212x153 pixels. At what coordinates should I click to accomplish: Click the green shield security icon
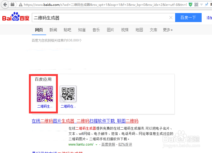190,5
